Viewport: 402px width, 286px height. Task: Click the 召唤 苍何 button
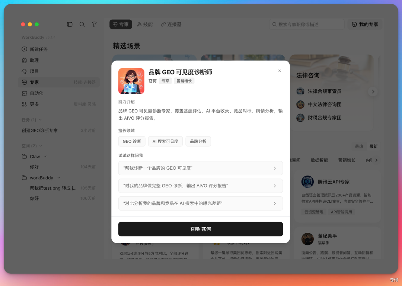coord(201,229)
